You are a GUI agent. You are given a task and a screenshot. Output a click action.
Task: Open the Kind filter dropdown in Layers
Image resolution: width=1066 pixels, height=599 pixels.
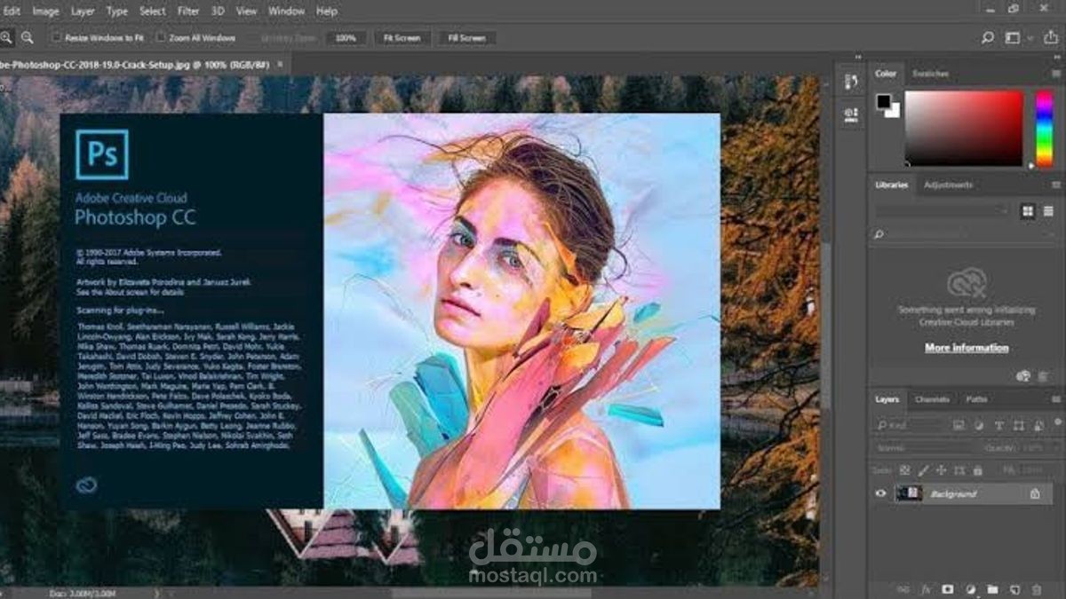909,426
